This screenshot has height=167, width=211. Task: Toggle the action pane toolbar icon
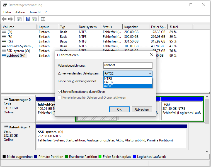pos(34,19)
